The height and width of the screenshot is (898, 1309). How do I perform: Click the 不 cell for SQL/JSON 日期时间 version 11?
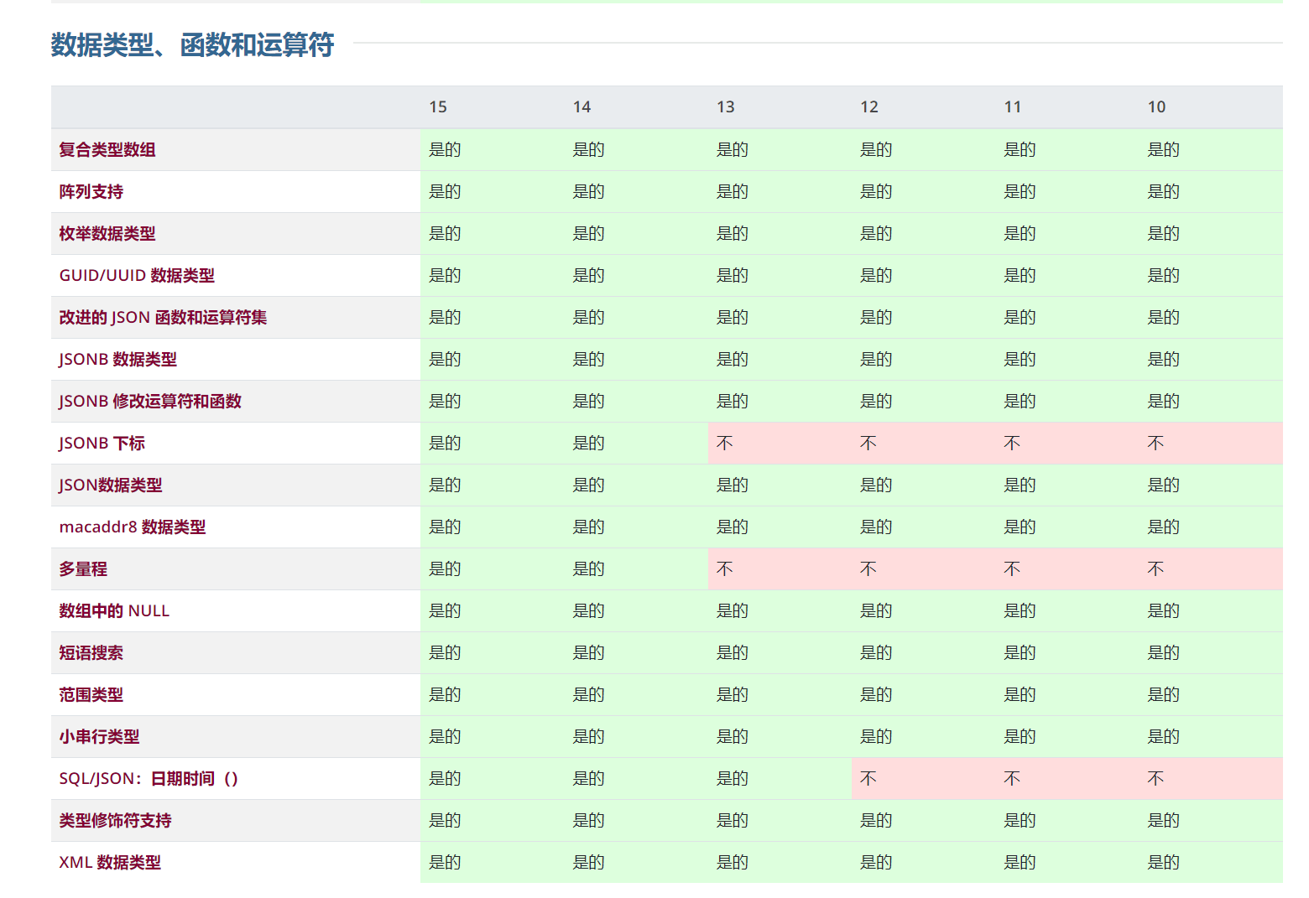1067,779
